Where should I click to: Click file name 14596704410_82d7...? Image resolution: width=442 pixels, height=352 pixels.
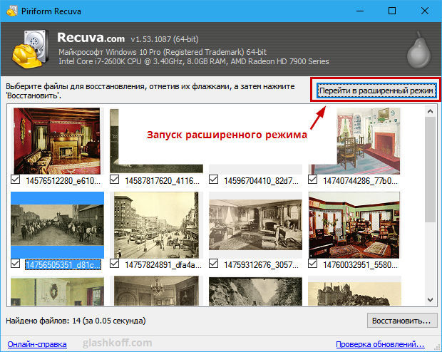tap(262, 181)
